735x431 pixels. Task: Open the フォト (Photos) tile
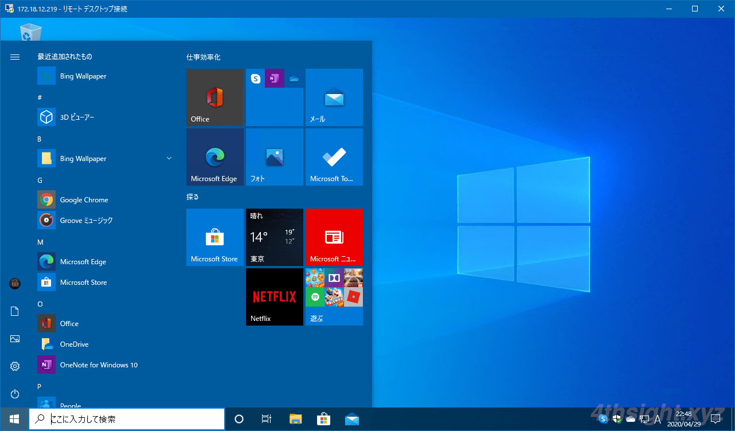click(275, 157)
